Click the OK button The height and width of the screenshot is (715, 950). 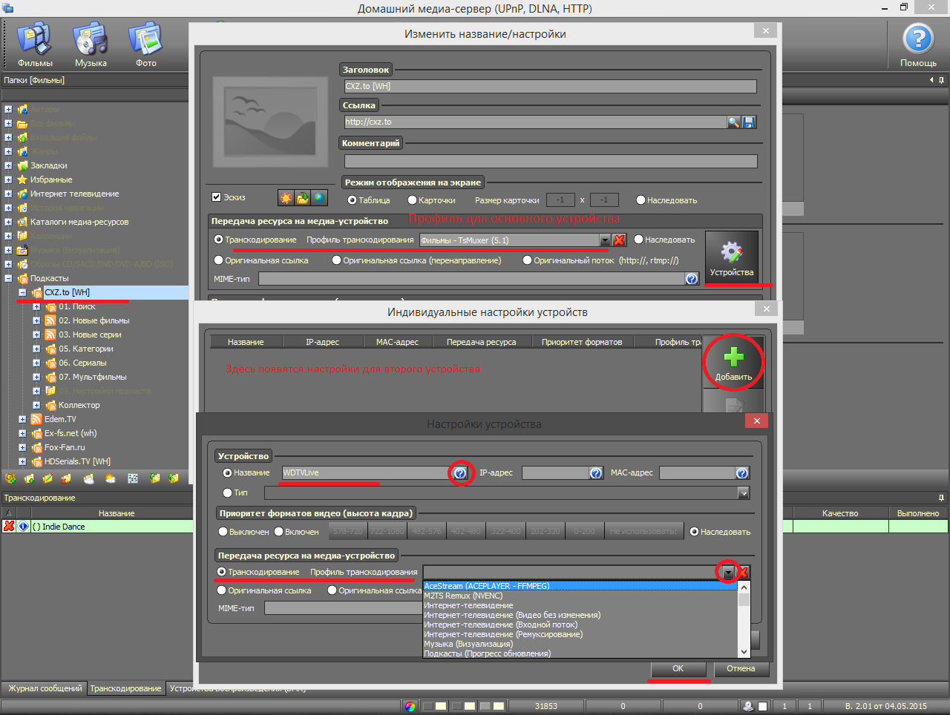pos(678,669)
